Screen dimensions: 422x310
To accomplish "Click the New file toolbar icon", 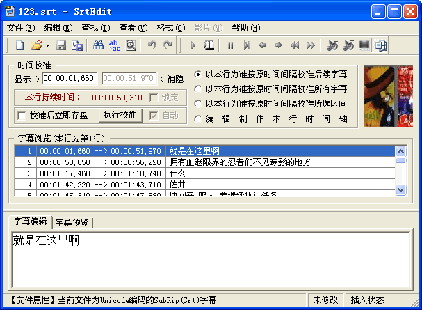I will [x=20, y=45].
